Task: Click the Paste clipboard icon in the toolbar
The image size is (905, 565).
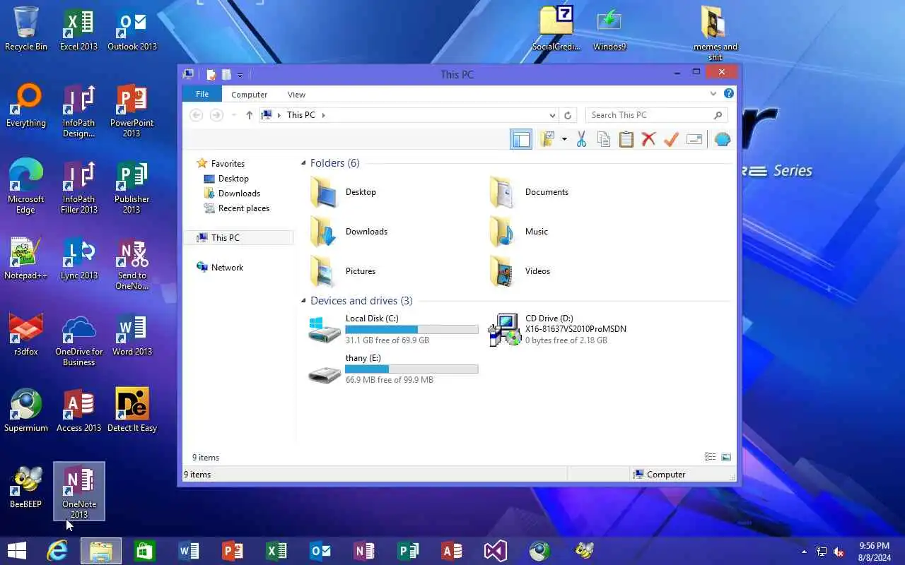Action: click(626, 139)
